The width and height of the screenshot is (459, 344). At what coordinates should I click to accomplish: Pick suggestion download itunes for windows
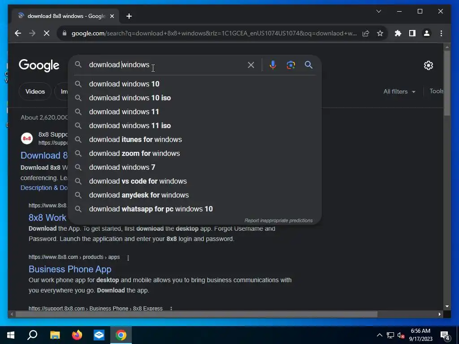195,140
